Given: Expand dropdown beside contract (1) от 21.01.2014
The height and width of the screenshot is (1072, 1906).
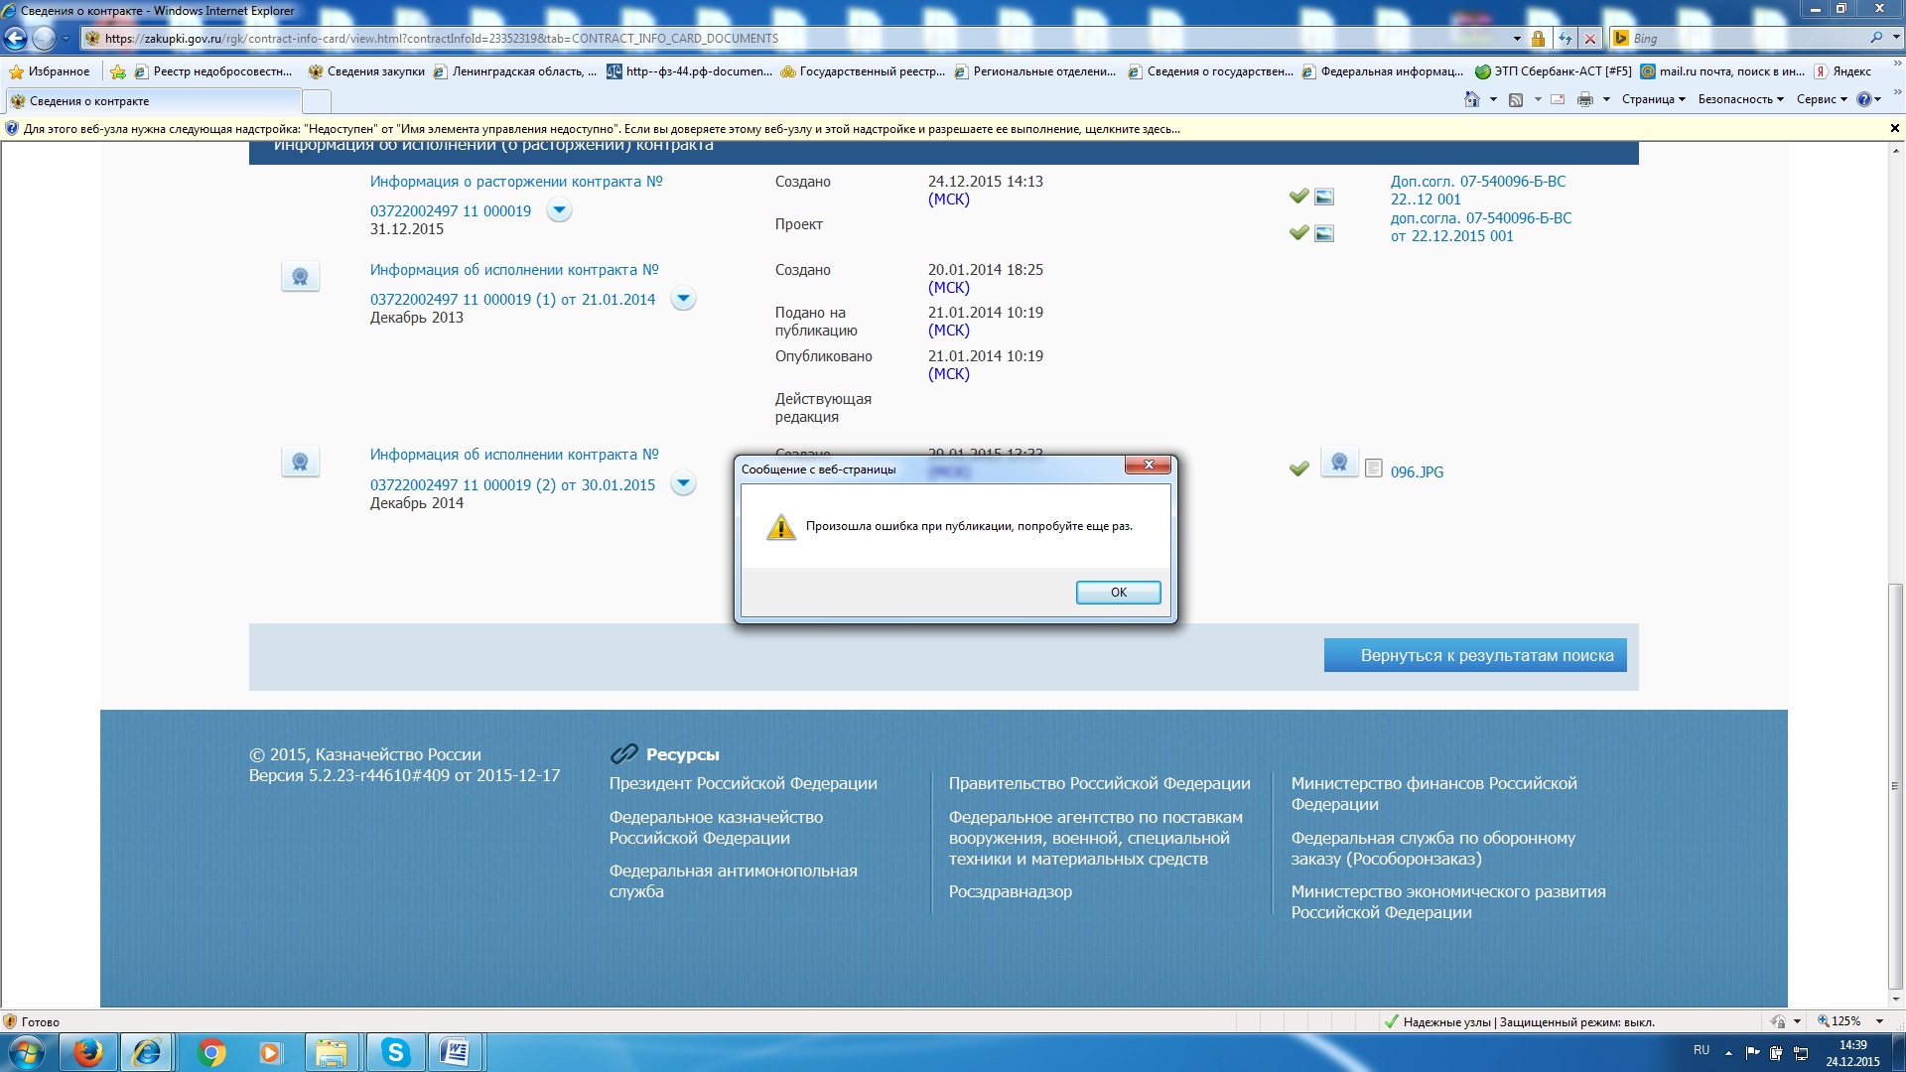Looking at the screenshot, I should pyautogui.click(x=683, y=299).
